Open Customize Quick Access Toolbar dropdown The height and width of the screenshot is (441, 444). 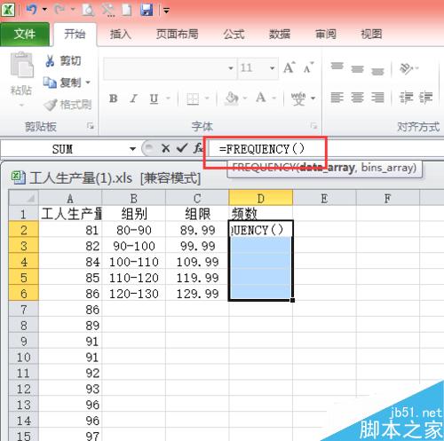(167, 11)
